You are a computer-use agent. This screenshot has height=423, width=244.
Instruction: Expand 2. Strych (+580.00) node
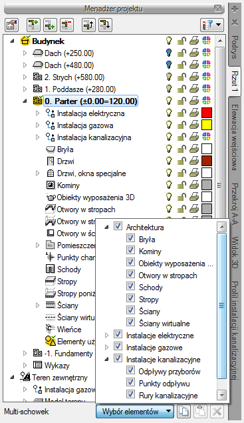[25, 77]
